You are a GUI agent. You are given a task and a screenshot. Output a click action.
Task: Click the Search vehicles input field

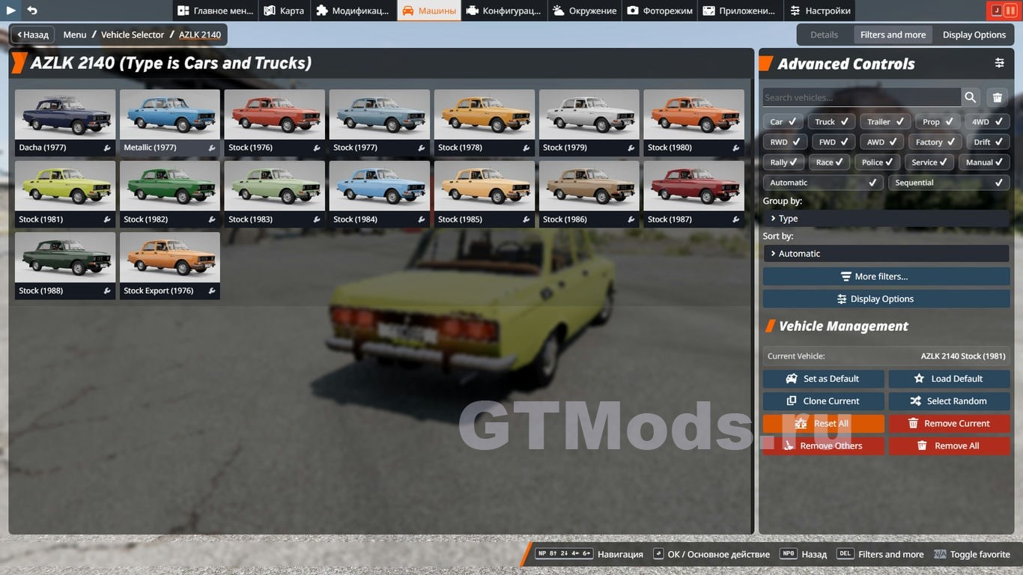(861, 97)
